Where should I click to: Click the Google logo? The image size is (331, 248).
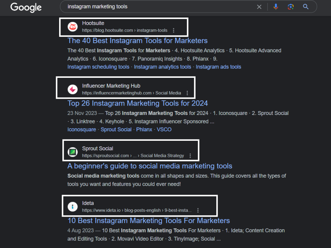26,7
